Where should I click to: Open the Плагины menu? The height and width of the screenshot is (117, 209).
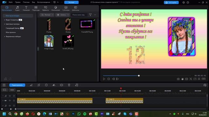[x=26, y=2]
